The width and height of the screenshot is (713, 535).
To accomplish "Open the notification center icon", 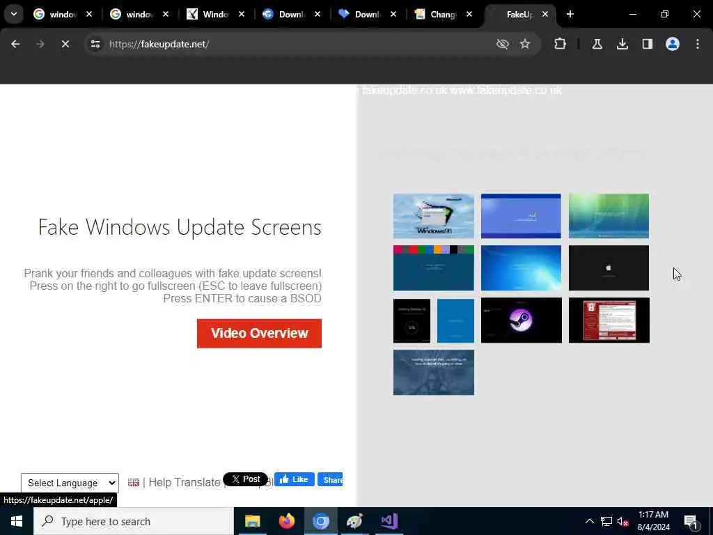I will pyautogui.click(x=691, y=521).
